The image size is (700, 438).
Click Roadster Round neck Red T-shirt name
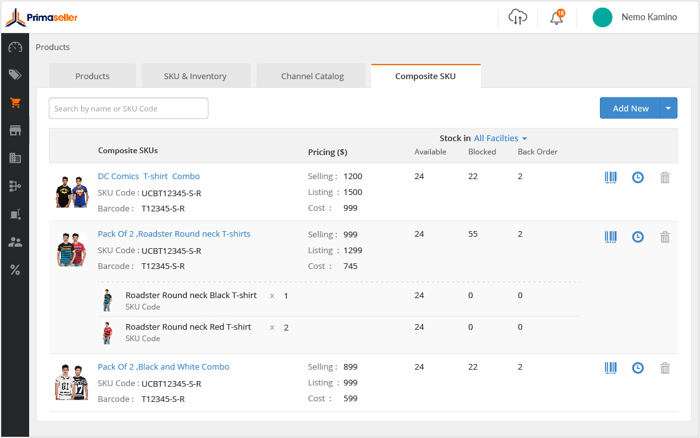[188, 327]
